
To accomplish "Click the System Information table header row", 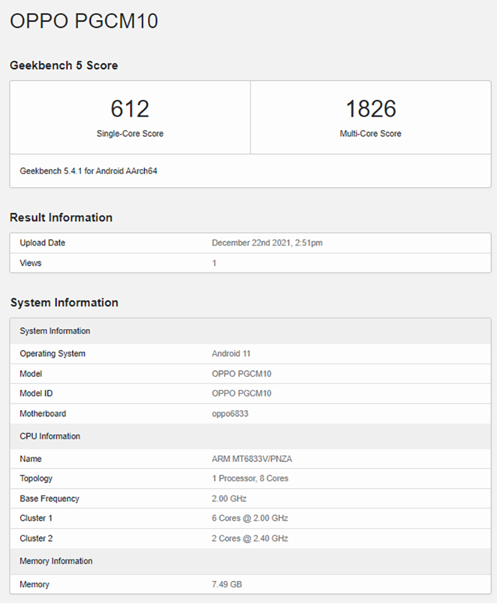I will [250, 331].
